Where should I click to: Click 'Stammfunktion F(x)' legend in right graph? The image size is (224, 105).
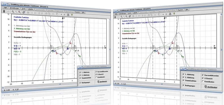pyautogui.click(x=131, y=33)
